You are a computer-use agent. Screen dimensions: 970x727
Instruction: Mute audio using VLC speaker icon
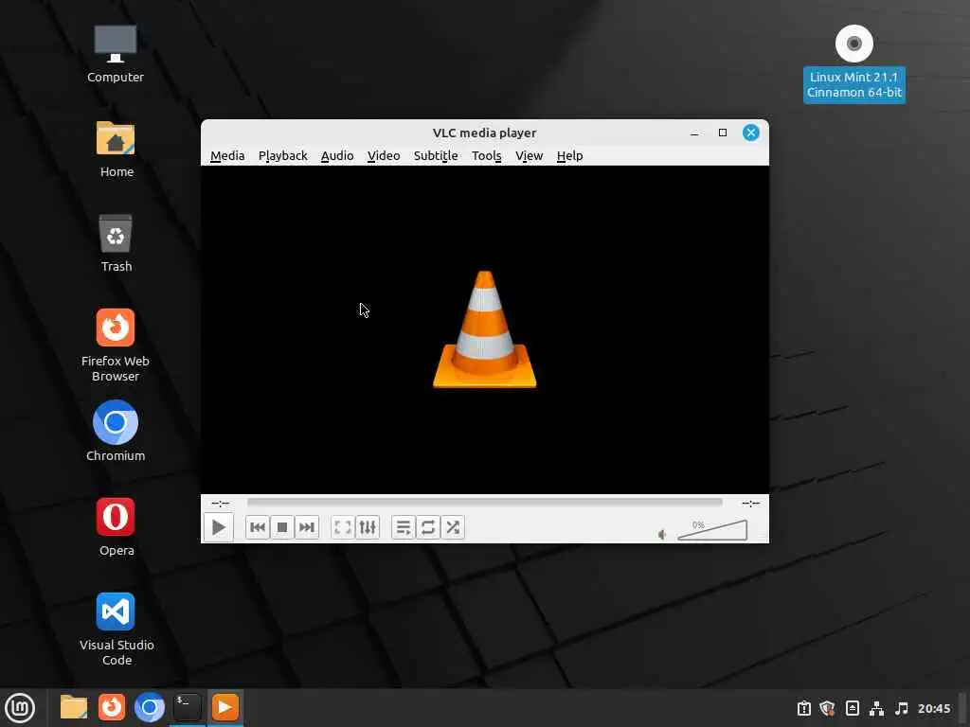662,534
